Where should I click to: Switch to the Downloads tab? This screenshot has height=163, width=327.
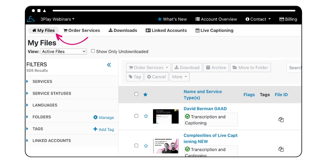(x=123, y=30)
